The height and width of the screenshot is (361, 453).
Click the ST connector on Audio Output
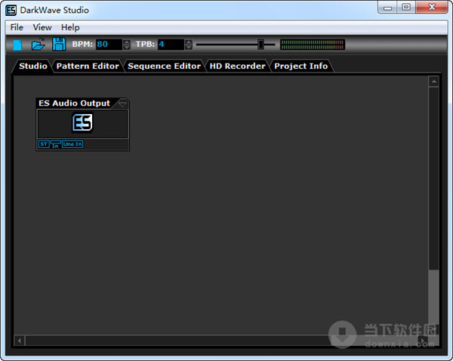pyautogui.click(x=44, y=144)
